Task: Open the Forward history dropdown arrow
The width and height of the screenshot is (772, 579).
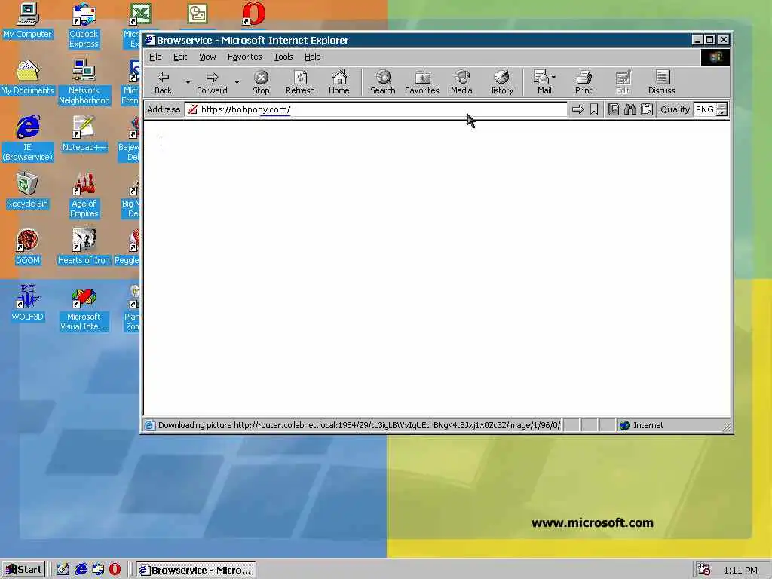Action: (x=237, y=83)
